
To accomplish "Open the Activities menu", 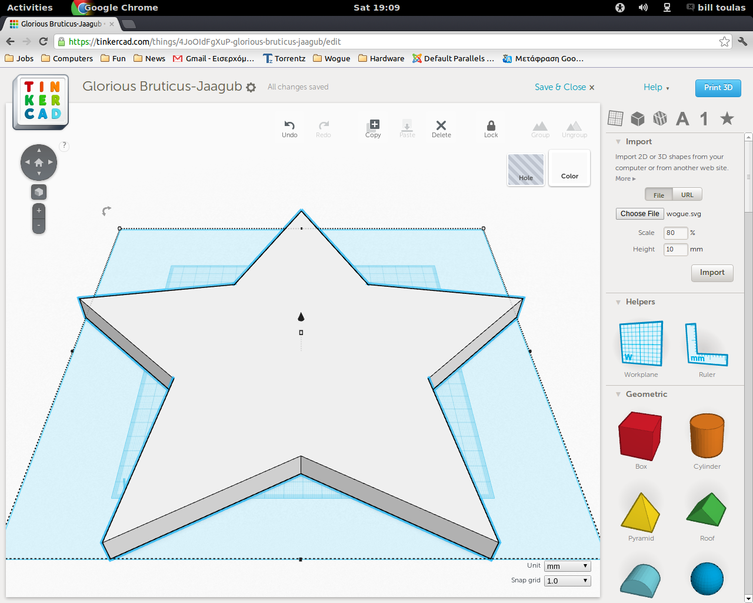I will tap(29, 8).
